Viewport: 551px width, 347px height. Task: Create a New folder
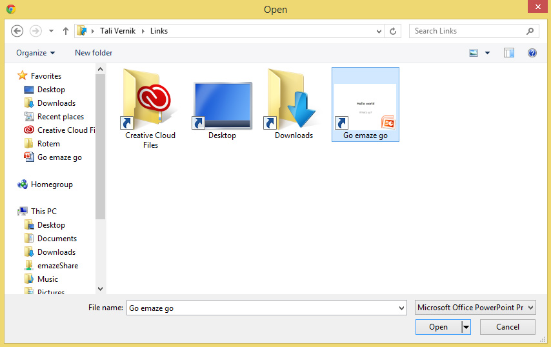pos(94,53)
